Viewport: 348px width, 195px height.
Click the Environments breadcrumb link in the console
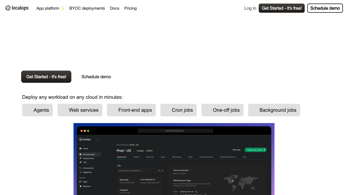tap(123, 145)
